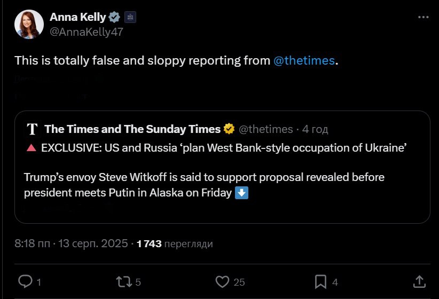439x299 pixels.
Task: Reply to Anna Kelly's post
Action: click(x=26, y=281)
